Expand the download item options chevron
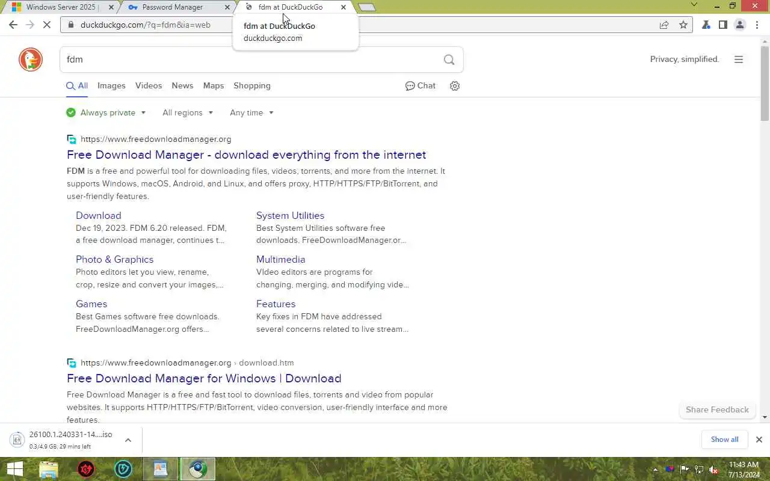This screenshot has width=770, height=481. (128, 440)
